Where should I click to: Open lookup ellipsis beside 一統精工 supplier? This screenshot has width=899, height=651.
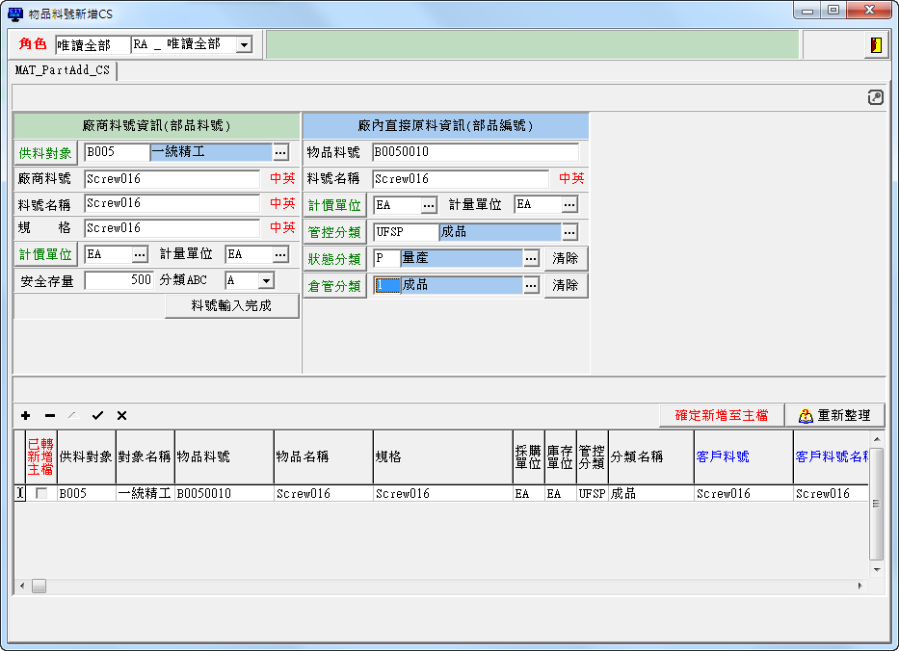(x=280, y=152)
